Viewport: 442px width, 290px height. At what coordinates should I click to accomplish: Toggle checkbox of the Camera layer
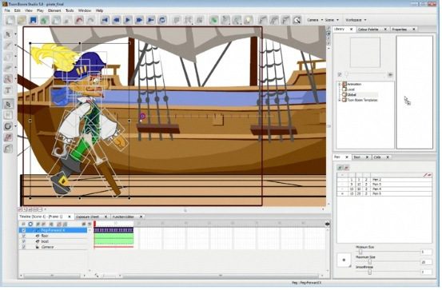pos(24,247)
